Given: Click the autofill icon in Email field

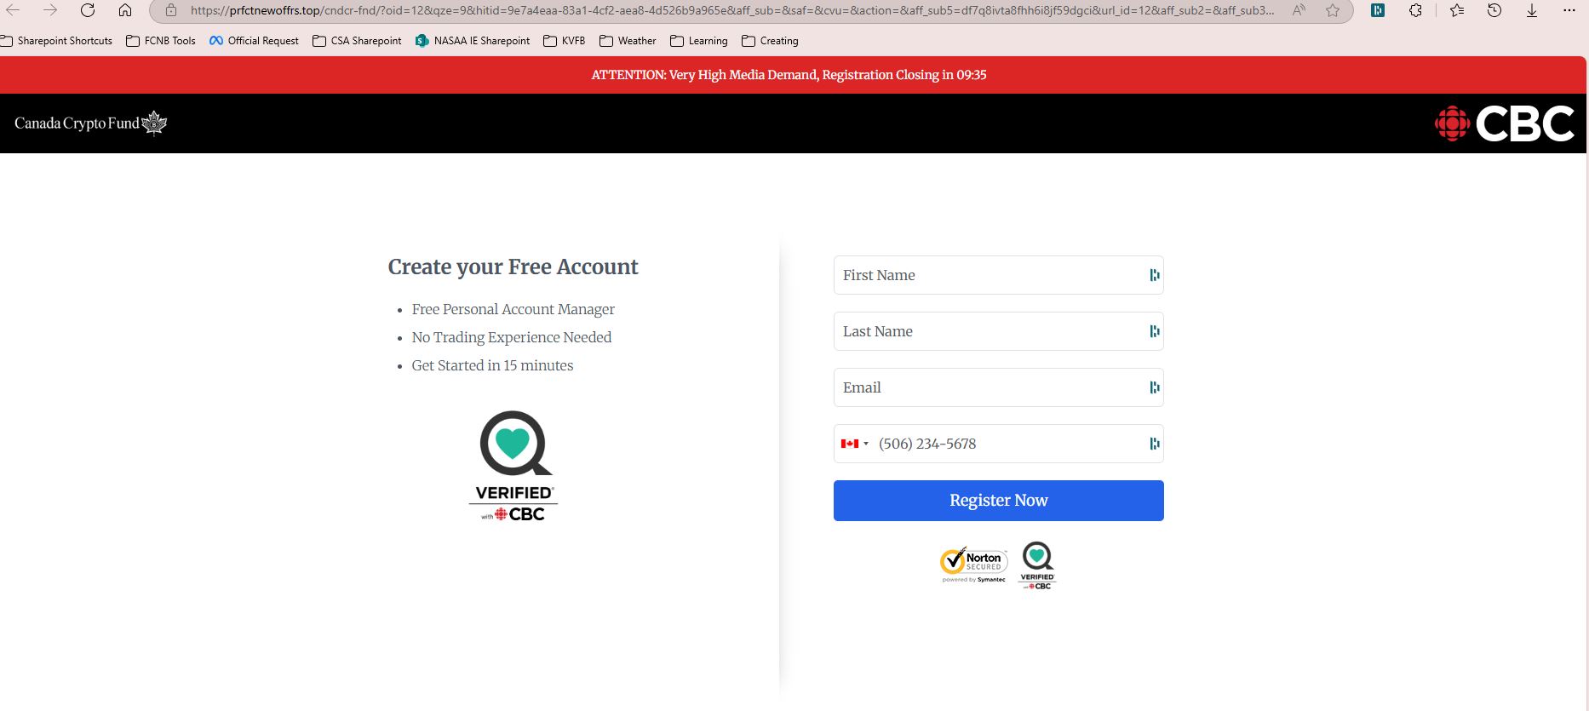Looking at the screenshot, I should 1155,387.
